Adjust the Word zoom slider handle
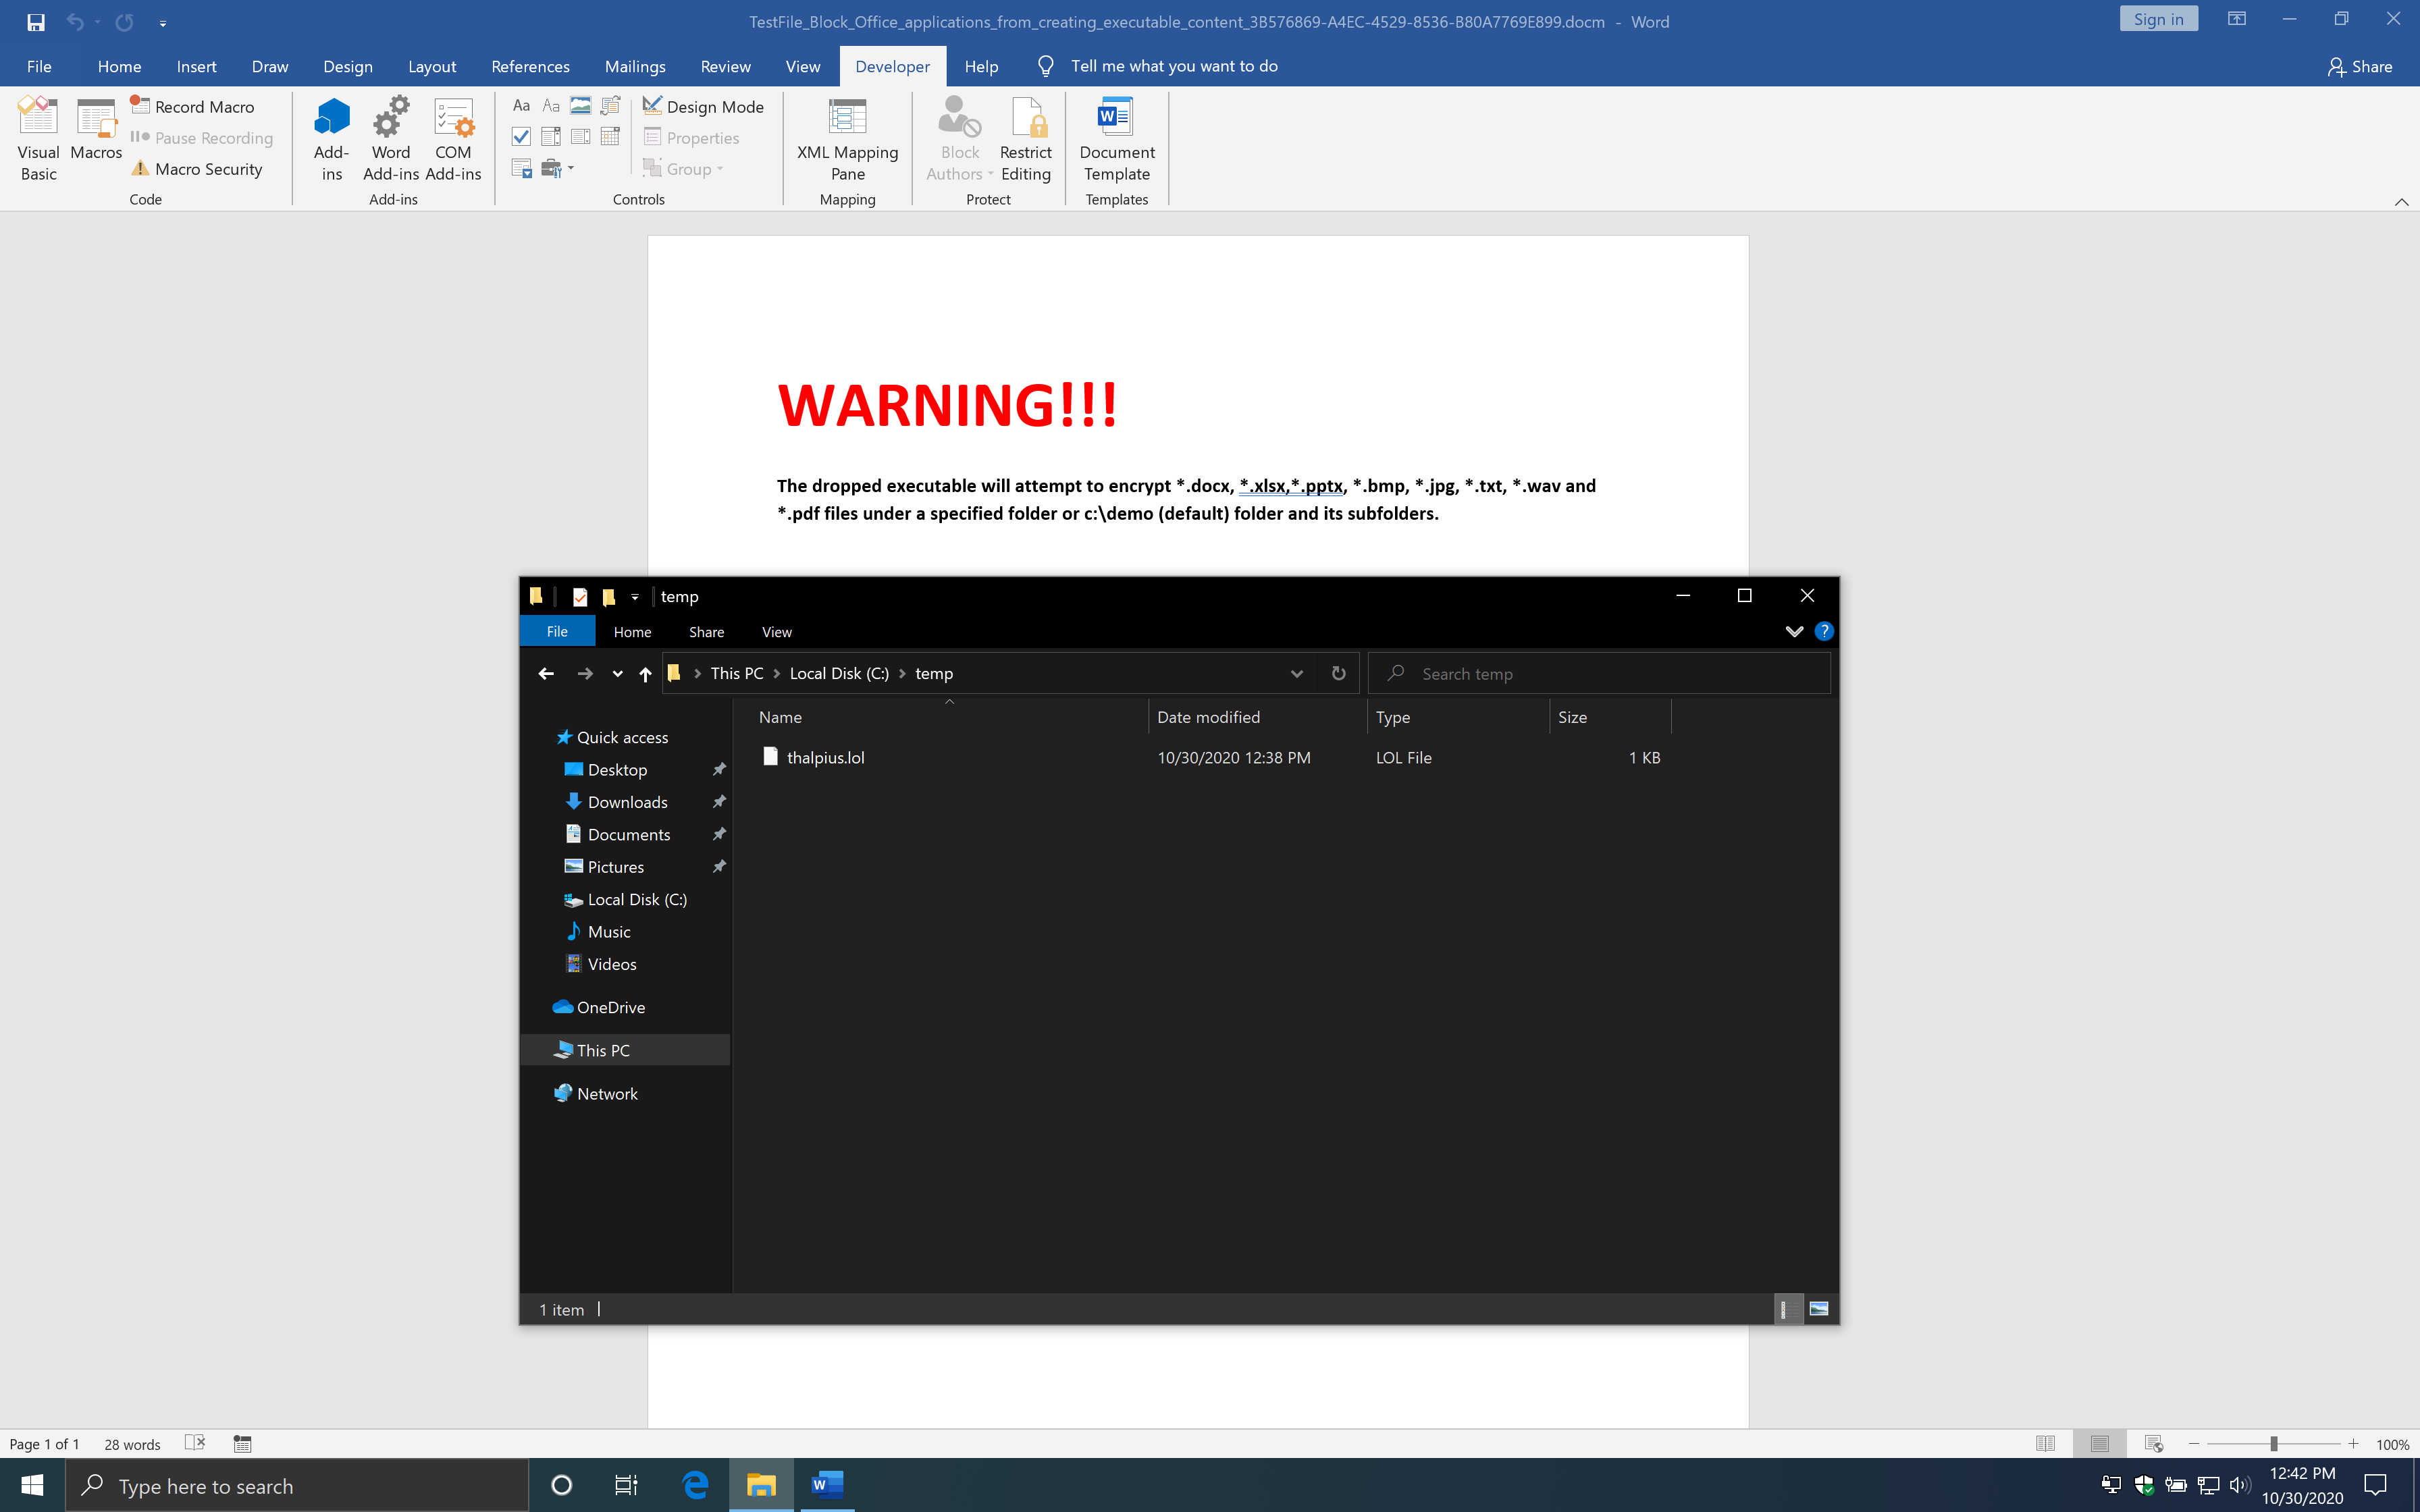The image size is (2420, 1512). pos(2273,1444)
